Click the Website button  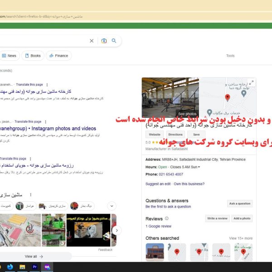click(155, 135)
